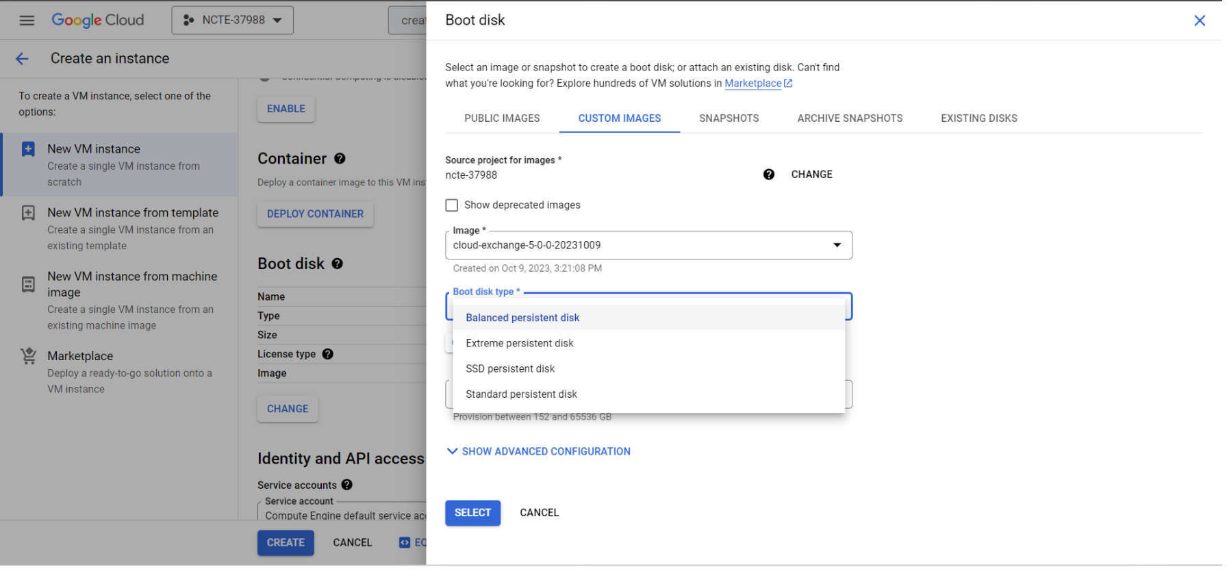Click 'Provision between 152 and 65536 GB' text
This screenshot has height=582, width=1227.
tap(532, 417)
